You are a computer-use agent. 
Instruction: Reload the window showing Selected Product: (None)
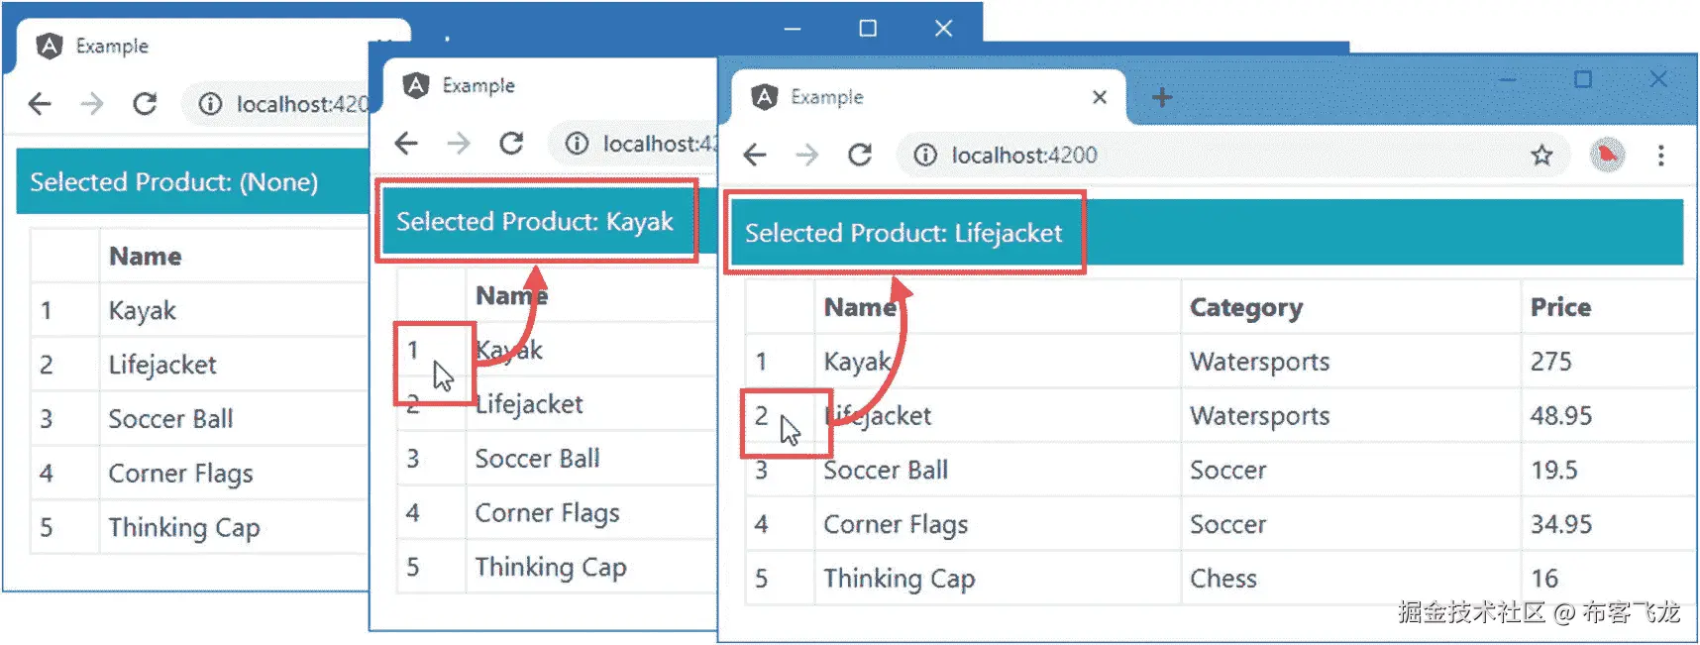click(145, 104)
